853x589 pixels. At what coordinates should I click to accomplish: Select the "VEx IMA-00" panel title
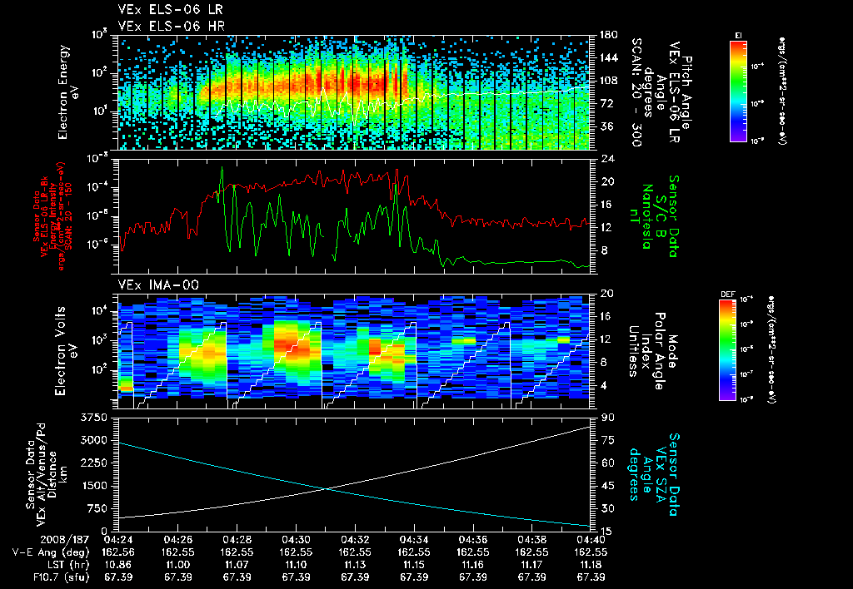[158, 285]
